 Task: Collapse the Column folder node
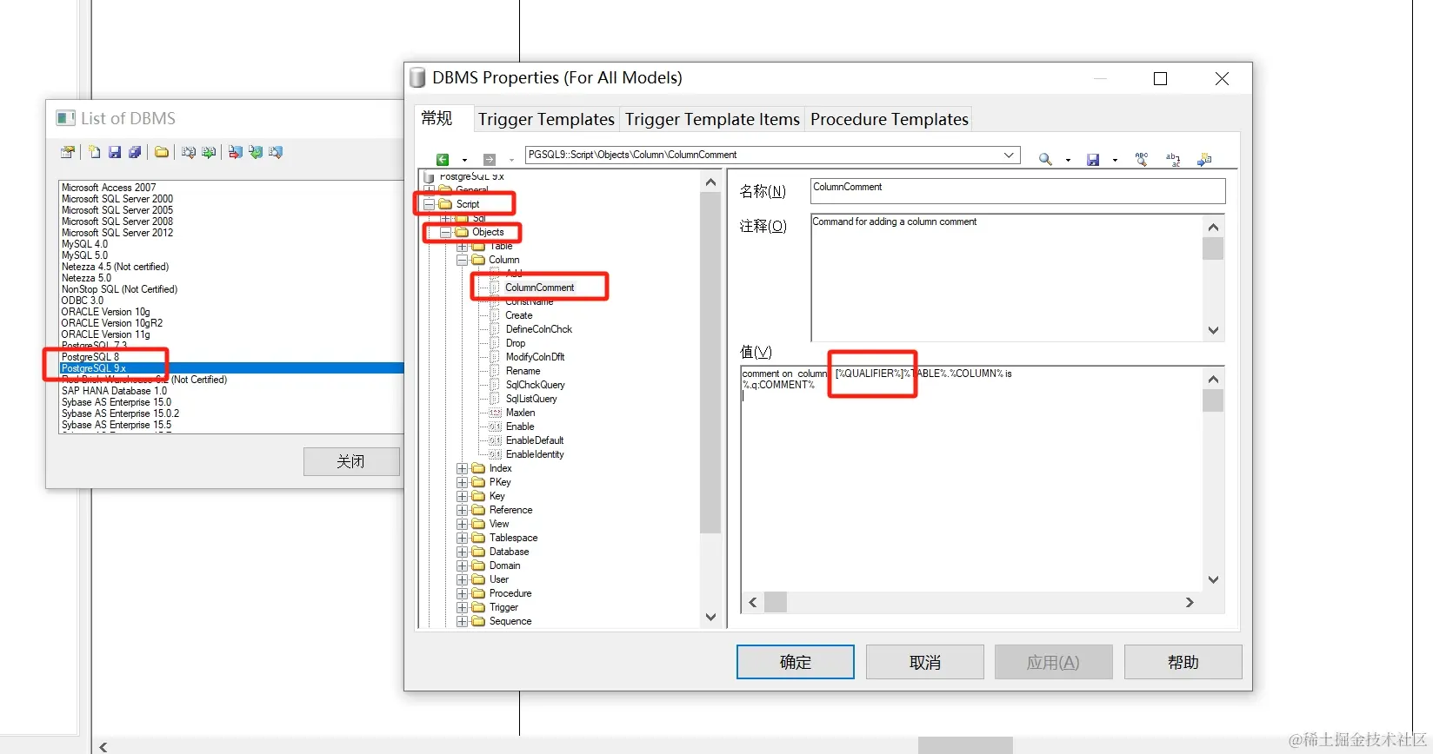coord(463,260)
